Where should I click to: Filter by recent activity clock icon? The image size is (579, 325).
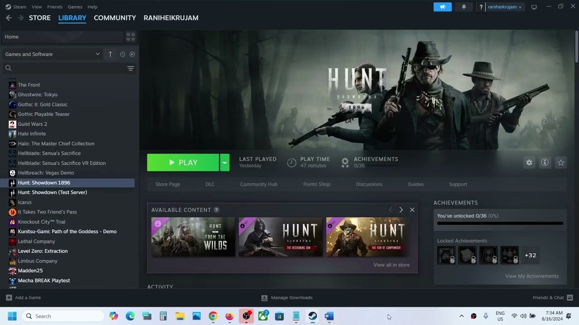pos(123,54)
